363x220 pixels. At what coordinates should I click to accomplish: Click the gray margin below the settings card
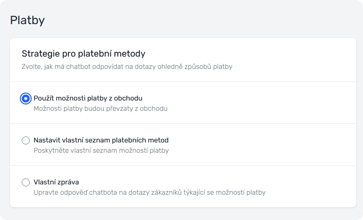pyautogui.click(x=182, y=213)
